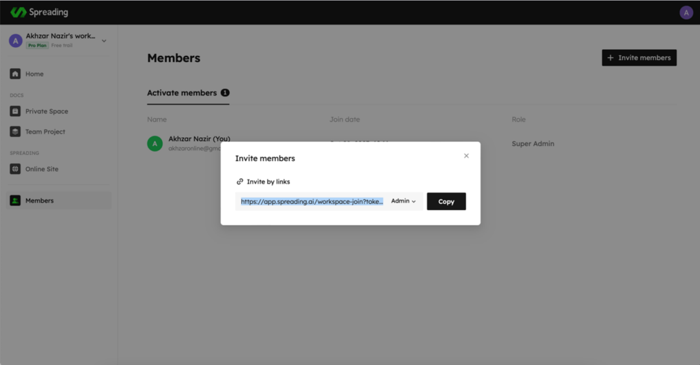The width and height of the screenshot is (700, 365).
Task: Click the Name column header
Action: [157, 119]
